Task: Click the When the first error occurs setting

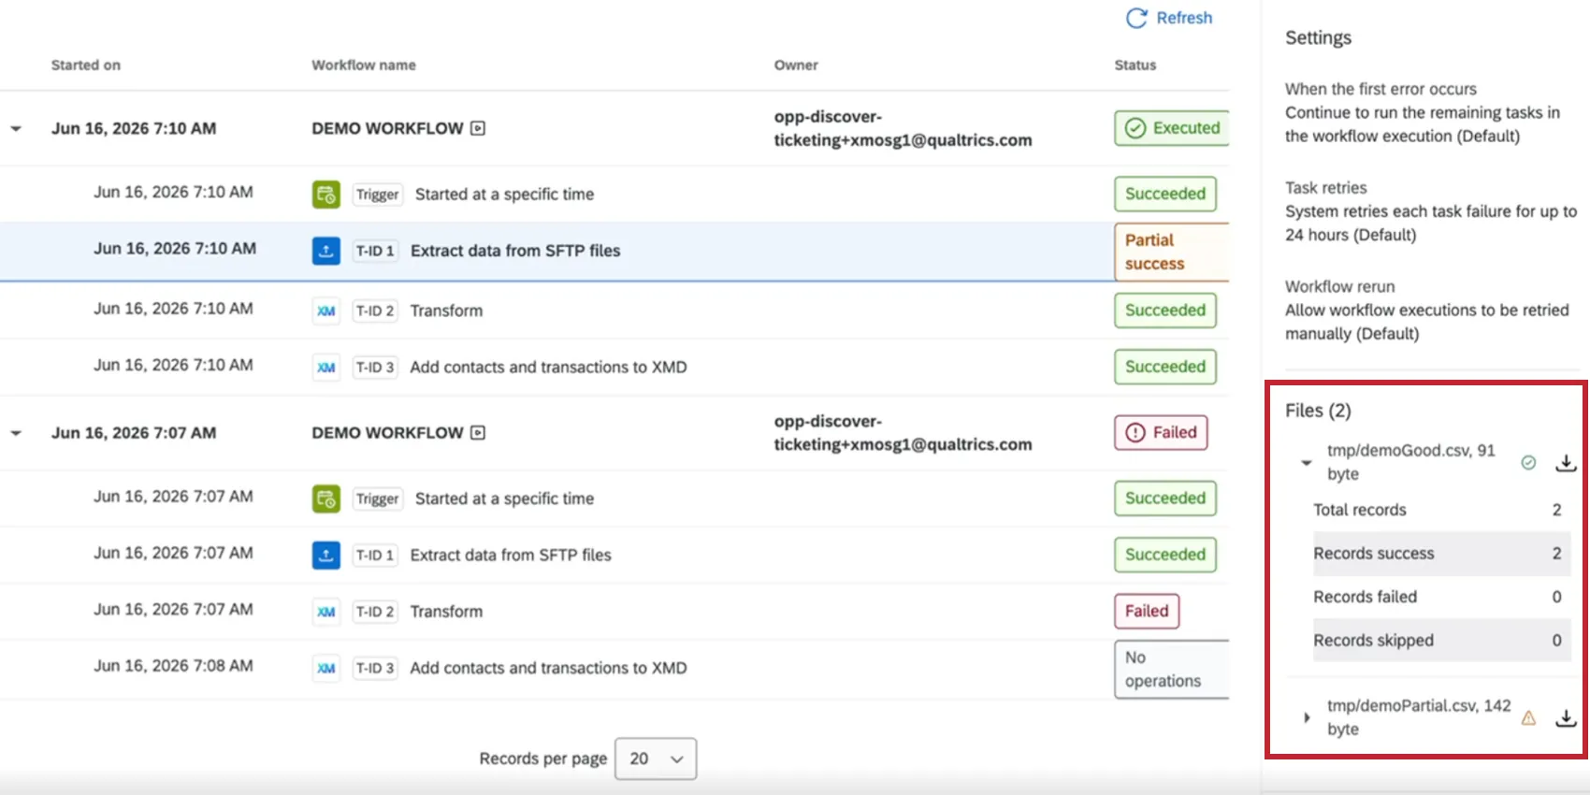Action: tap(1423, 112)
